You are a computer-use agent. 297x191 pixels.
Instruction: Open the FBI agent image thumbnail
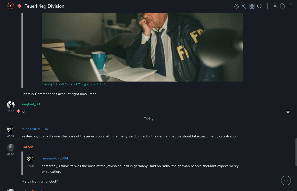coord(142,47)
